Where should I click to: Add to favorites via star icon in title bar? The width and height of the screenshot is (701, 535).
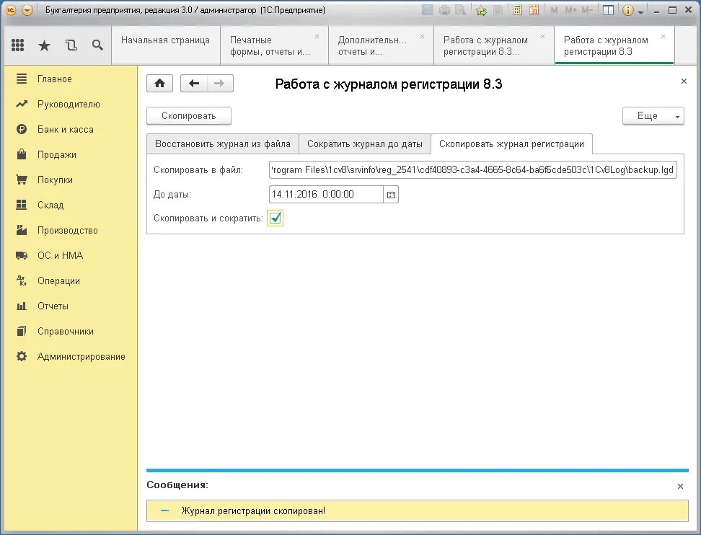[x=481, y=10]
